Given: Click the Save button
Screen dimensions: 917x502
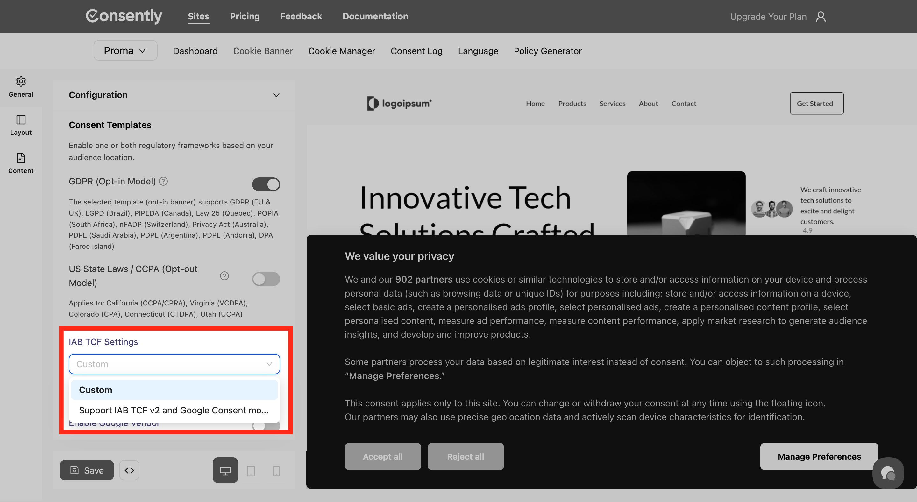Looking at the screenshot, I should coord(87,470).
